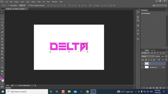Toggle lock image pixels
The image size is (168, 94).
[x=149, y=60]
